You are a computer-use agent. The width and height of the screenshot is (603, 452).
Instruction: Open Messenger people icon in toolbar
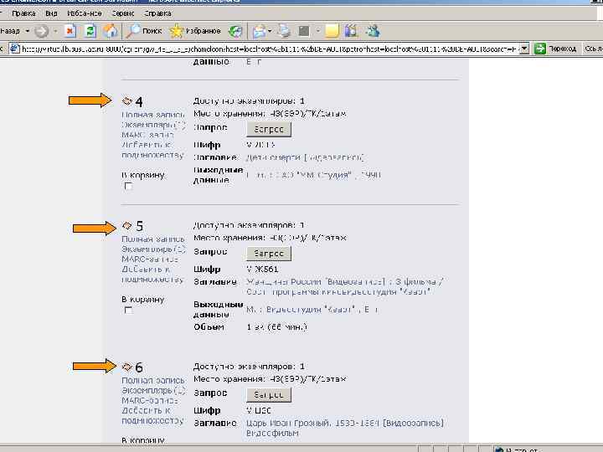coord(372,31)
